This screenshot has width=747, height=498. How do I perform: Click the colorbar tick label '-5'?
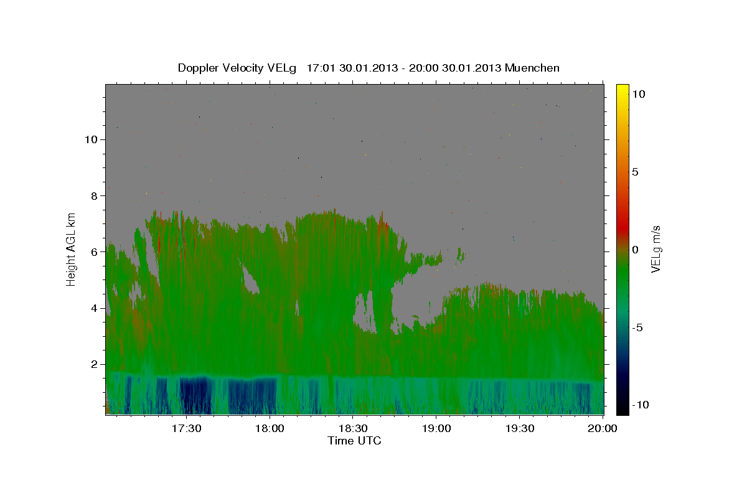tap(637, 327)
